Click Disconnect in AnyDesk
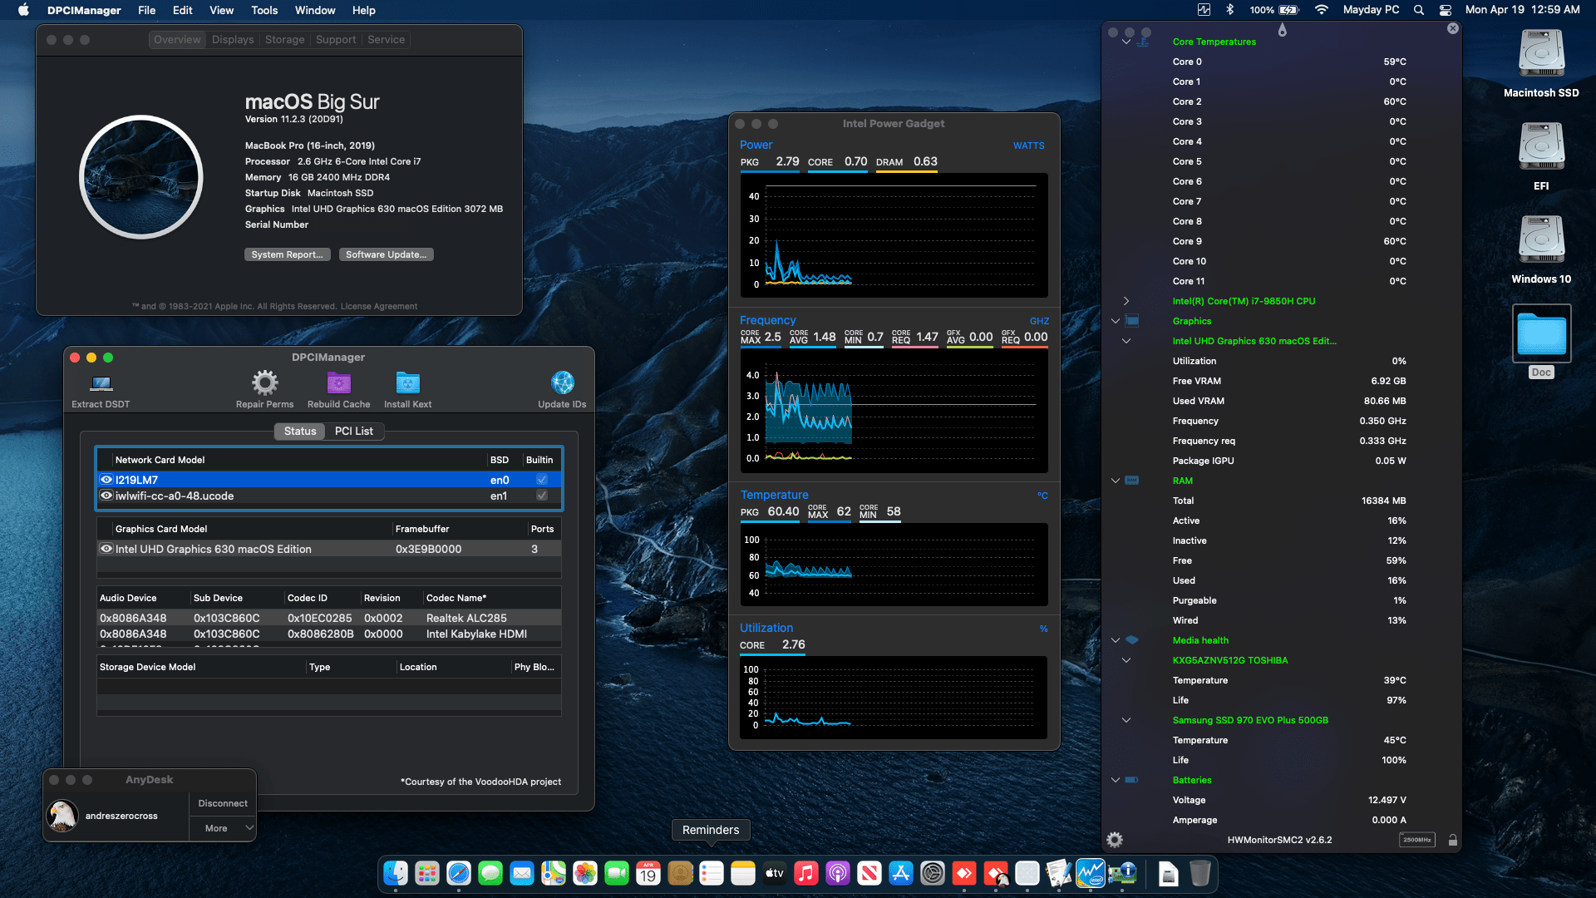Viewport: 1596px width, 898px height. [223, 803]
